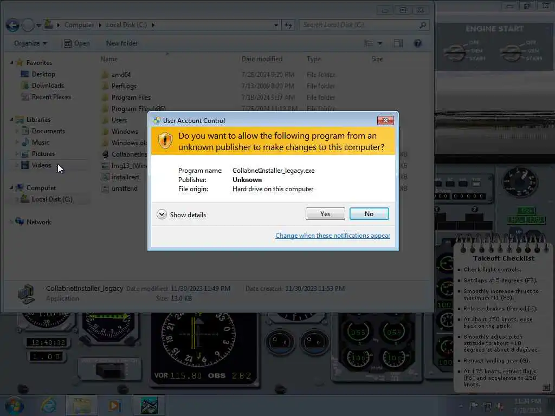Screen dimensions: 555x416
Task: Turn the right Engine Start knob
Action: coord(512,52)
